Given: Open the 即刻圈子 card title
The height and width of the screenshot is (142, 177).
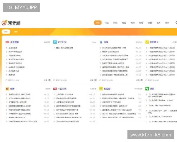Looking at the screenshot, I should coord(154,42).
